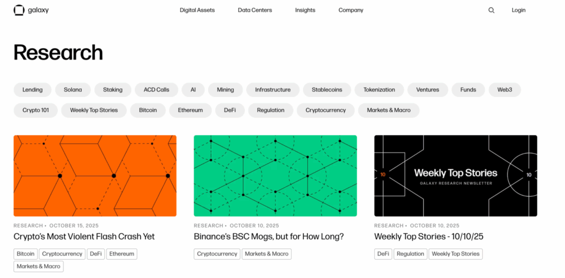Viewport: 565px width, 278px height.
Task: Open the Weekly Top Stories black thumbnail
Action: click(455, 175)
